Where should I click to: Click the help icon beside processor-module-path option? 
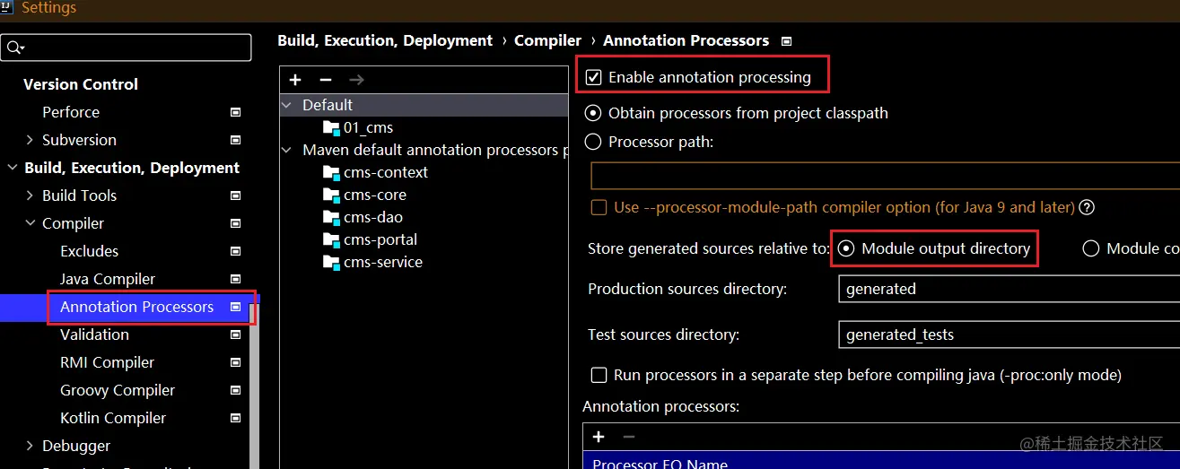click(1087, 207)
